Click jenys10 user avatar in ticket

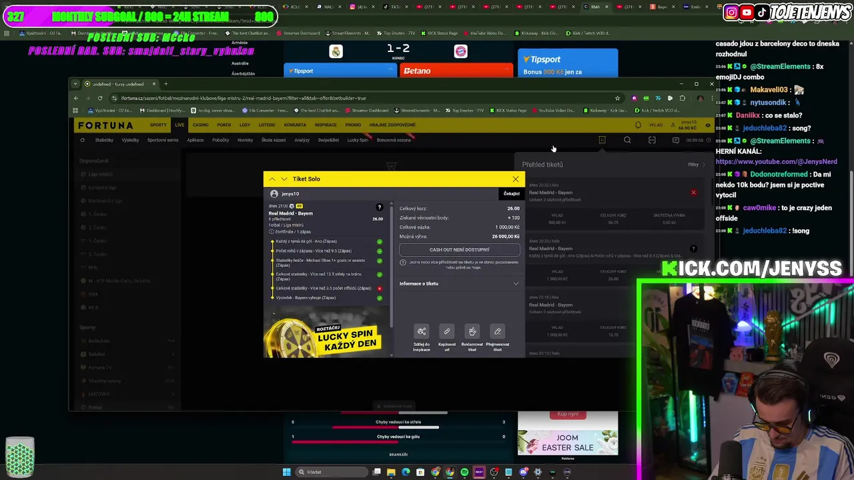274,193
